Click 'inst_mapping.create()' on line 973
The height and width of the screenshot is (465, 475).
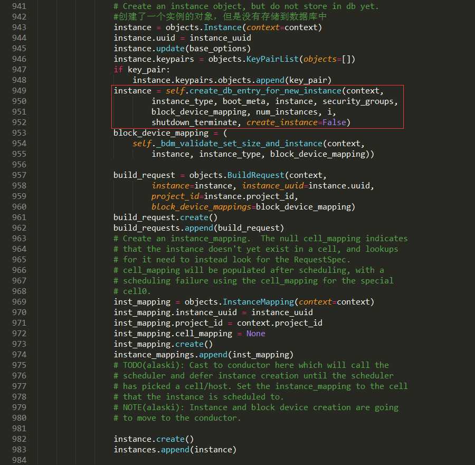tap(163, 344)
